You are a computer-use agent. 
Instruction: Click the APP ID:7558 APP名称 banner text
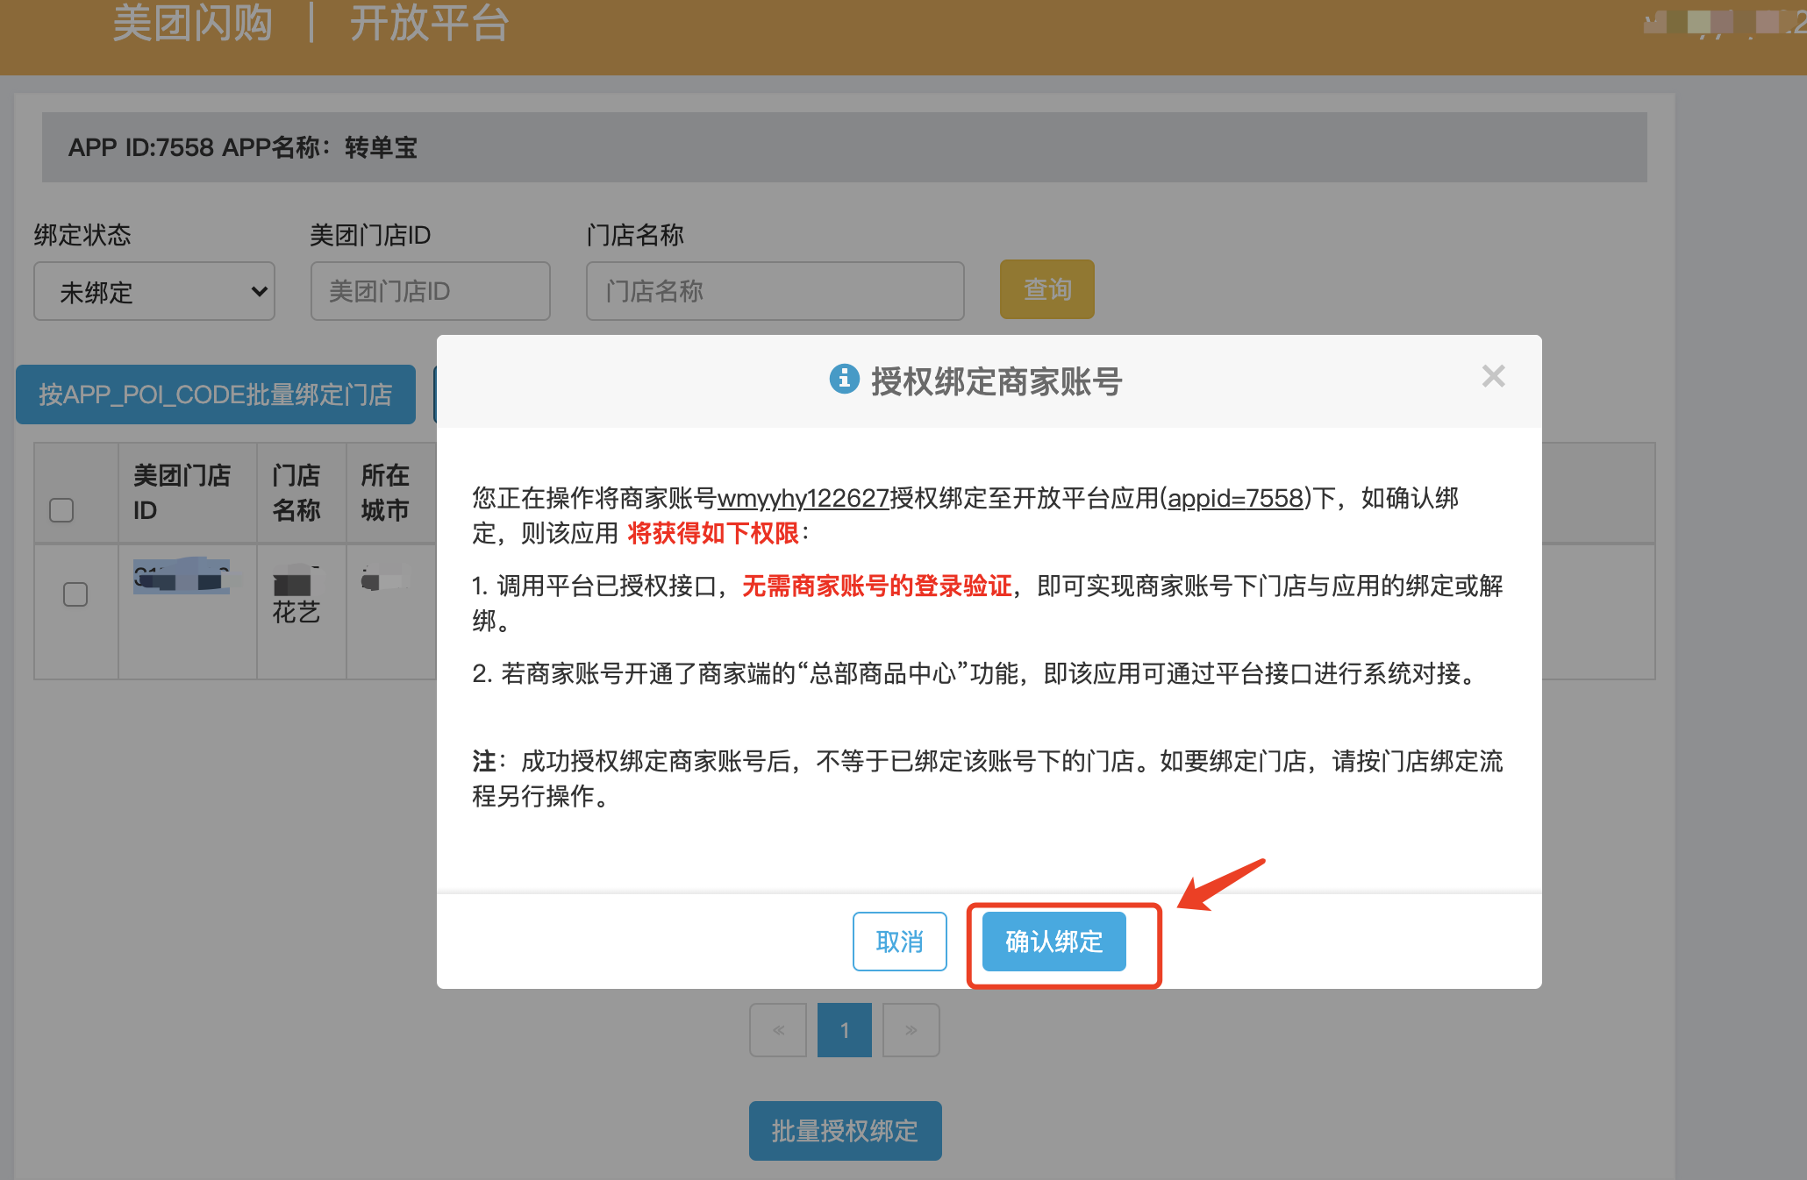(x=243, y=147)
